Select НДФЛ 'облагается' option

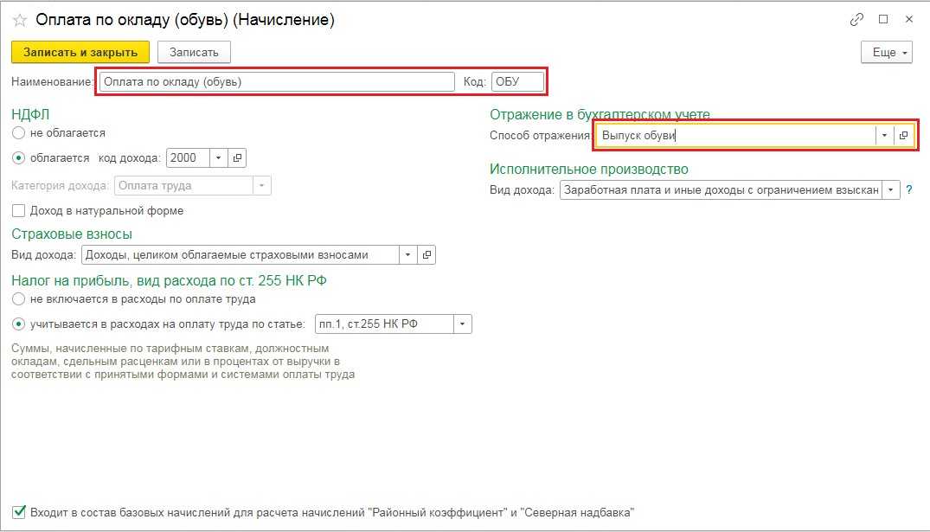pyautogui.click(x=18, y=157)
